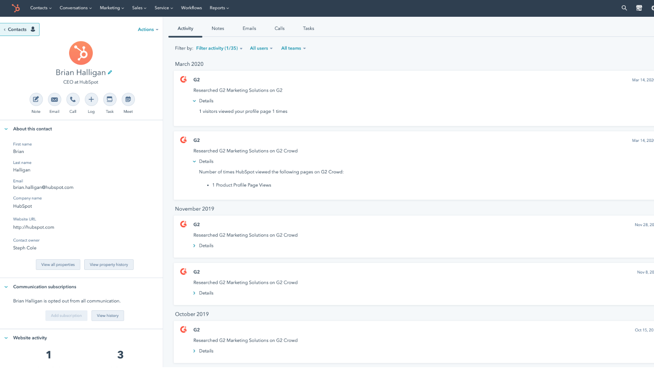The image size is (654, 368).
Task: Start a Call from the contact record
Action: pos(73,99)
